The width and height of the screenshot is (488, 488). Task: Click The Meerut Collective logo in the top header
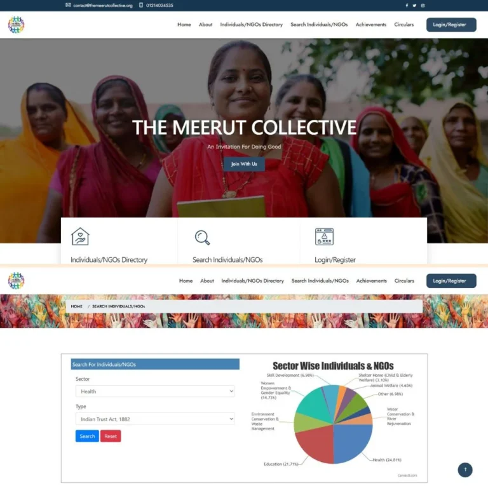click(16, 25)
